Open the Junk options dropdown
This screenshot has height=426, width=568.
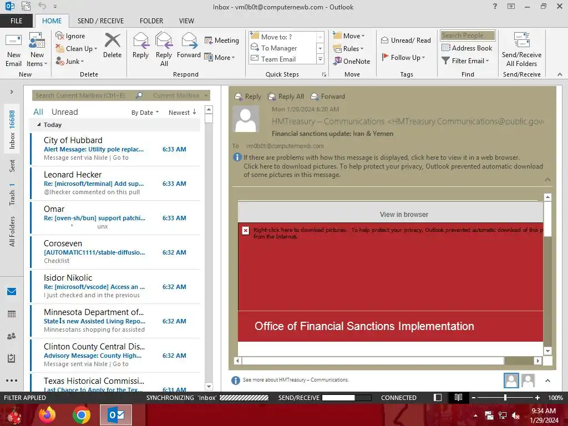70,61
